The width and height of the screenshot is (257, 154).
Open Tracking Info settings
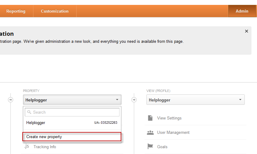coord(45,147)
